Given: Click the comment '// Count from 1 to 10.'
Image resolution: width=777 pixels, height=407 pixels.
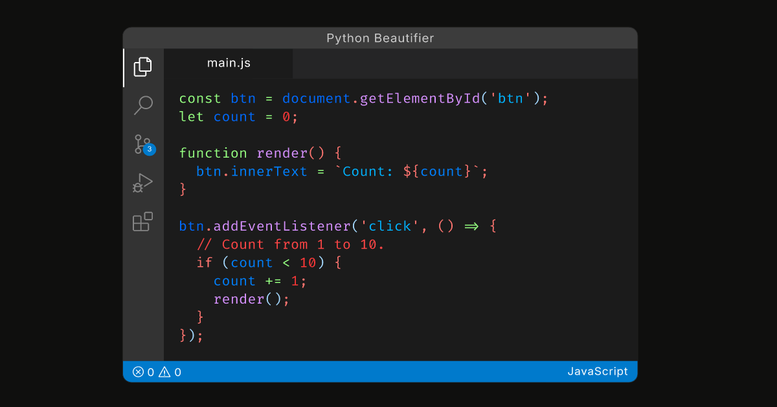Looking at the screenshot, I should [291, 244].
